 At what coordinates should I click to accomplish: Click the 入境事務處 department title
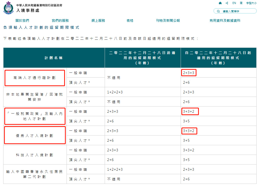[x=28, y=10]
